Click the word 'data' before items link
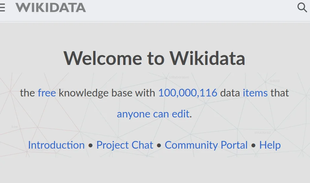 click(x=230, y=93)
